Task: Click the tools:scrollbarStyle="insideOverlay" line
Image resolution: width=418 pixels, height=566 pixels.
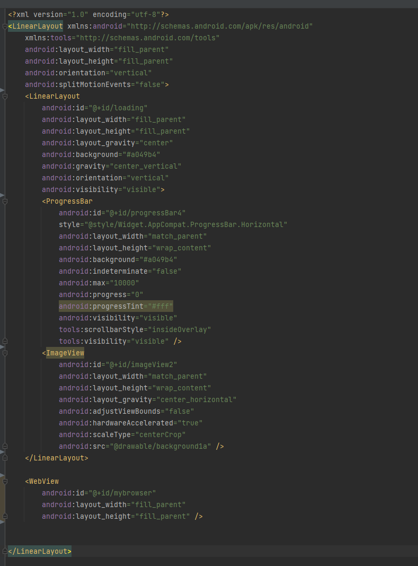Action: (135, 329)
